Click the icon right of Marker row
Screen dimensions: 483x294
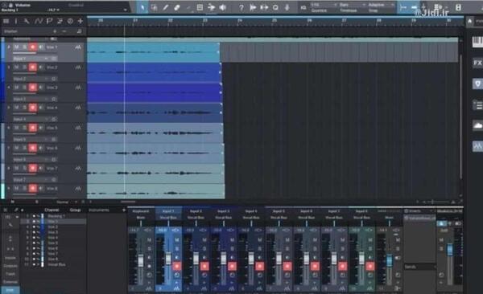(x=79, y=31)
